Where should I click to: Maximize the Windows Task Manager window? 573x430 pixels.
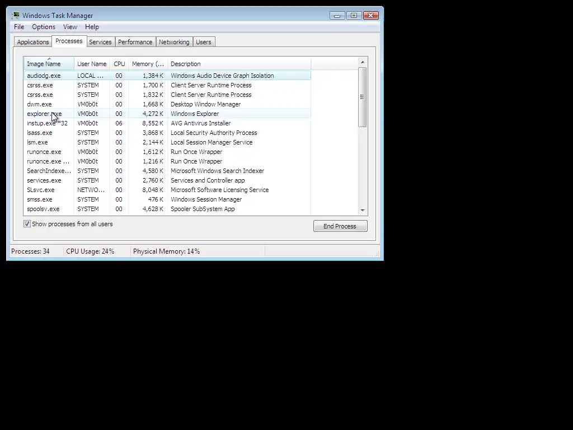354,15
